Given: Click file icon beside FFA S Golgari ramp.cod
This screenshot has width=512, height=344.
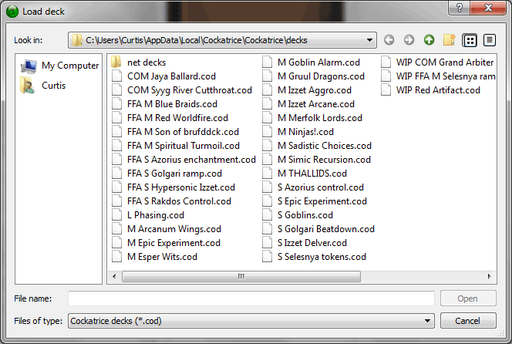Looking at the screenshot, I should point(116,173).
